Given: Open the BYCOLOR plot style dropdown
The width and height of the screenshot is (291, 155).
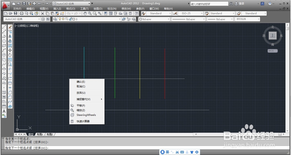Looking at the screenshot, I should [247, 19].
